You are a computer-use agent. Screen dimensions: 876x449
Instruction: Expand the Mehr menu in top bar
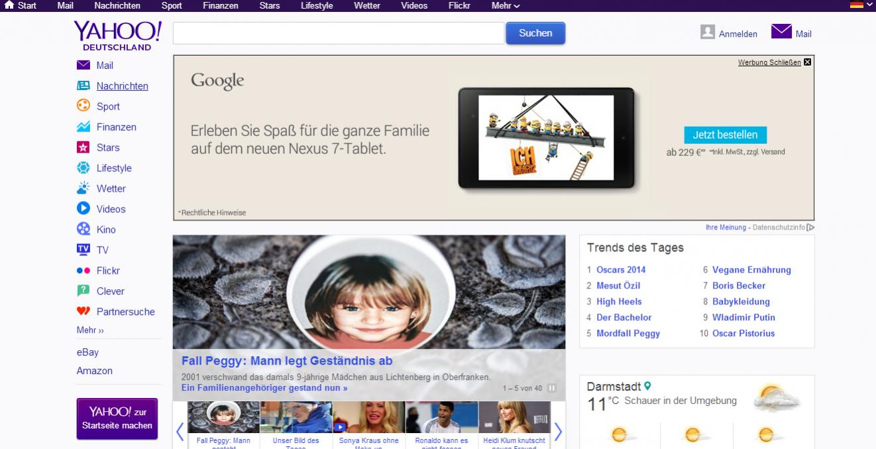coord(506,5)
